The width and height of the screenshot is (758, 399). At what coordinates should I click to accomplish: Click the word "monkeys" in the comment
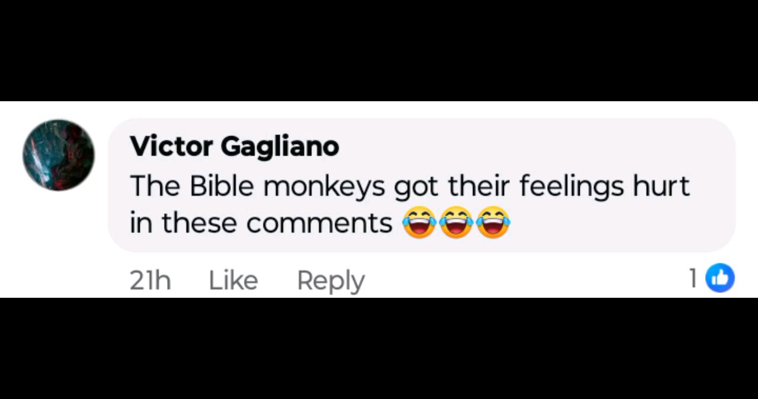coord(324,187)
